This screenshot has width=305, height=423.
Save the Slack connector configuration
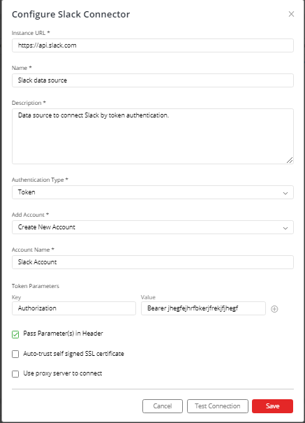pos(272,406)
